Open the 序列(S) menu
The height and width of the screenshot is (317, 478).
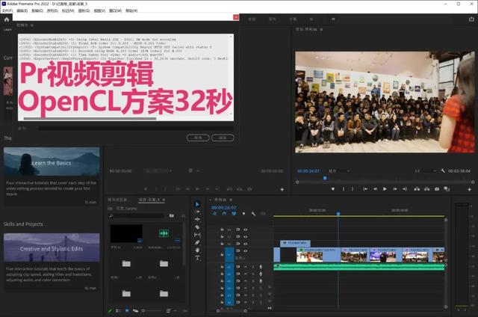tap(52, 10)
